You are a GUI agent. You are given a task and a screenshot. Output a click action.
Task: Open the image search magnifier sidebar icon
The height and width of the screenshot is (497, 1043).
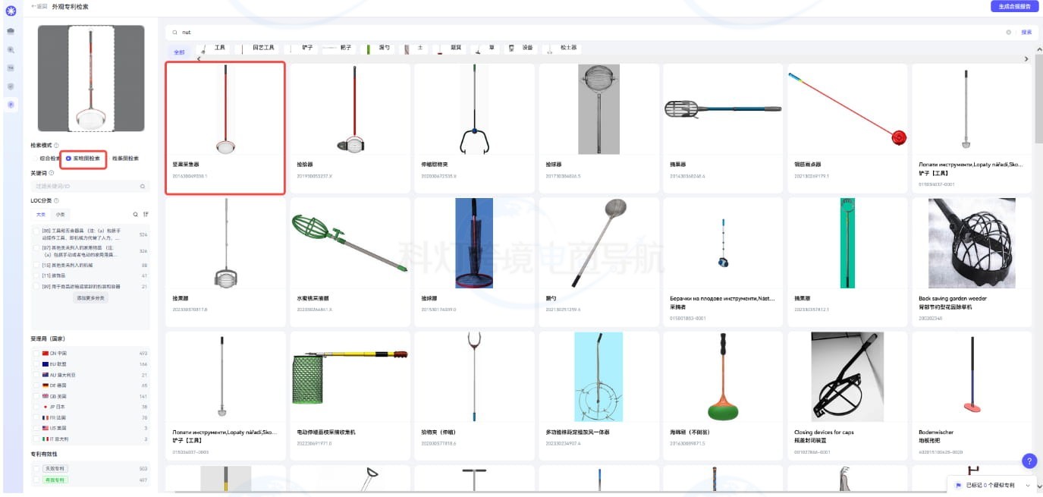pos(11,49)
